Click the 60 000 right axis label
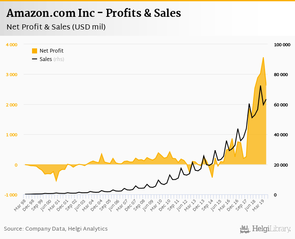295x239 pixels. click(x=282, y=105)
